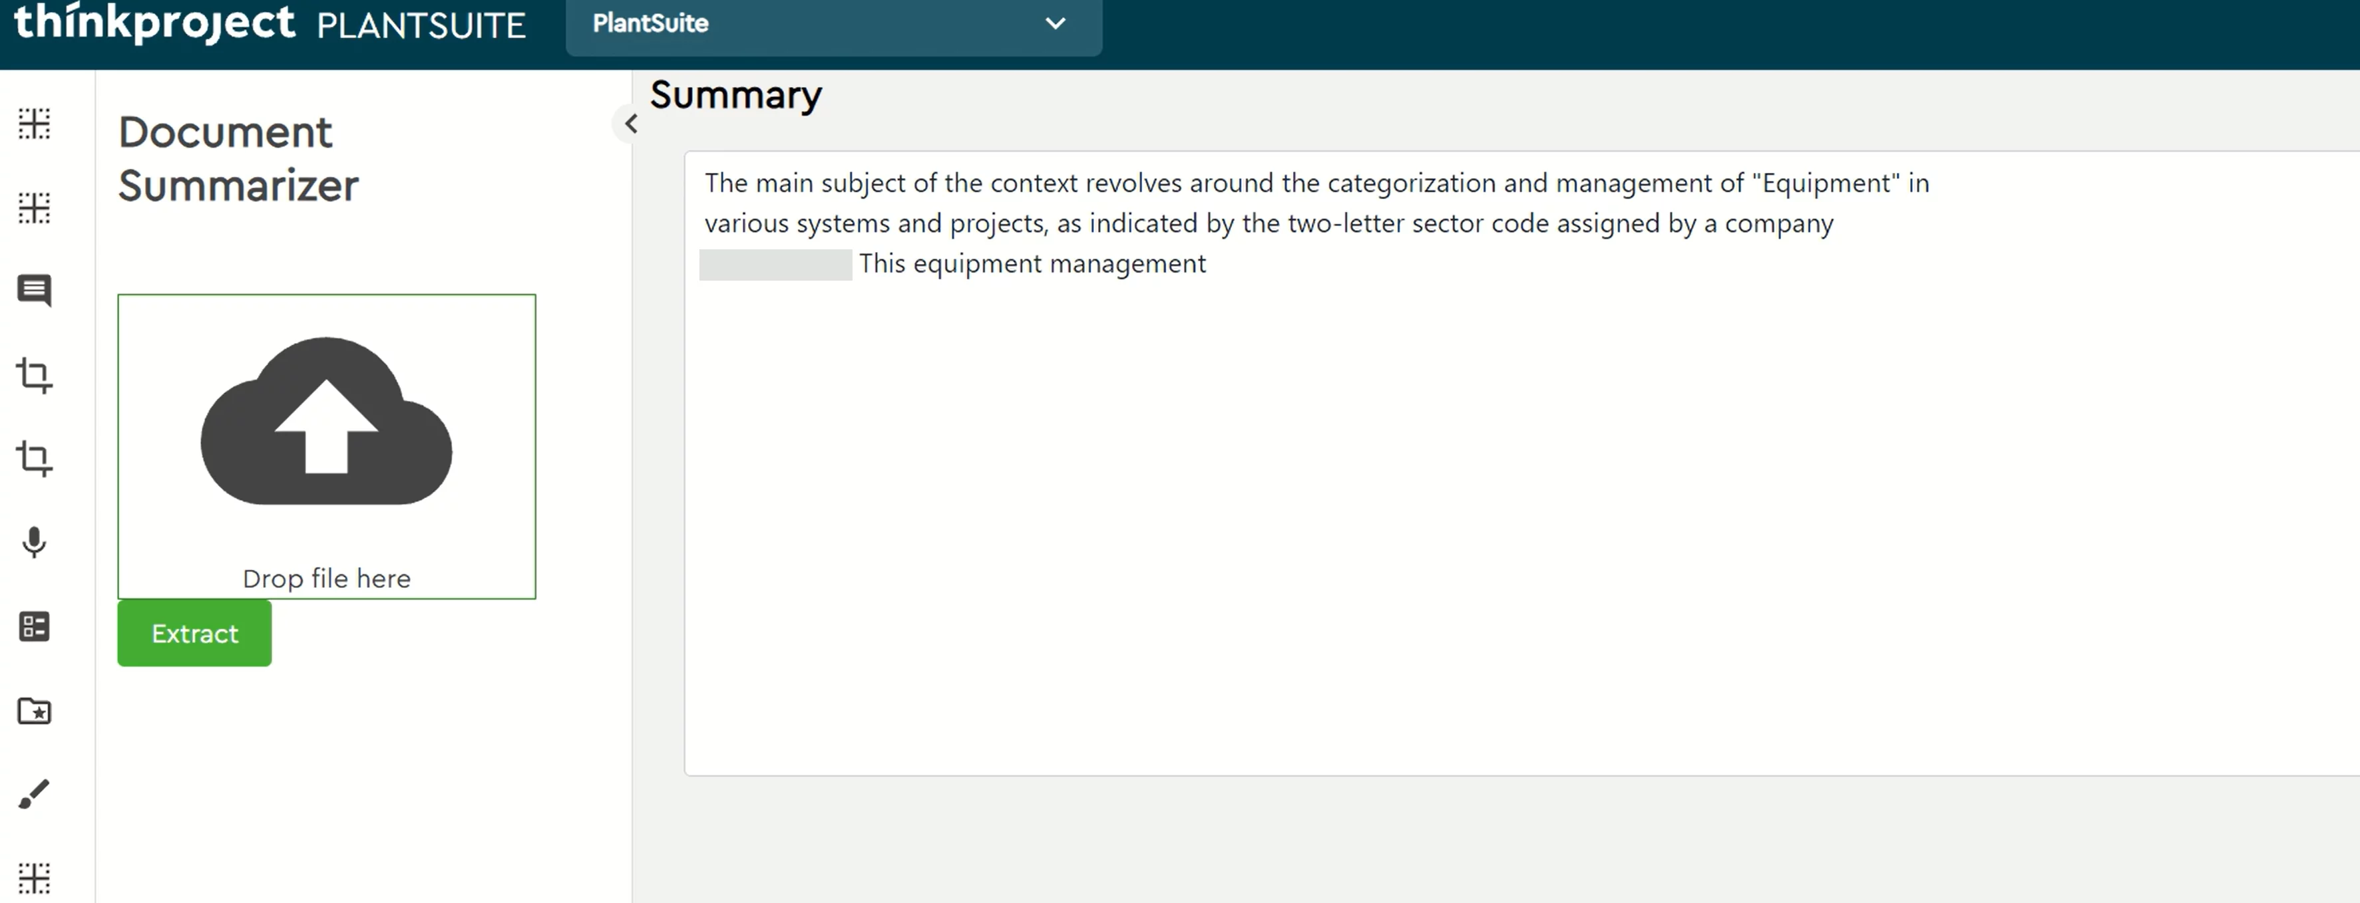
Task: Select the paintbrush icon in sidebar
Action: coord(34,794)
